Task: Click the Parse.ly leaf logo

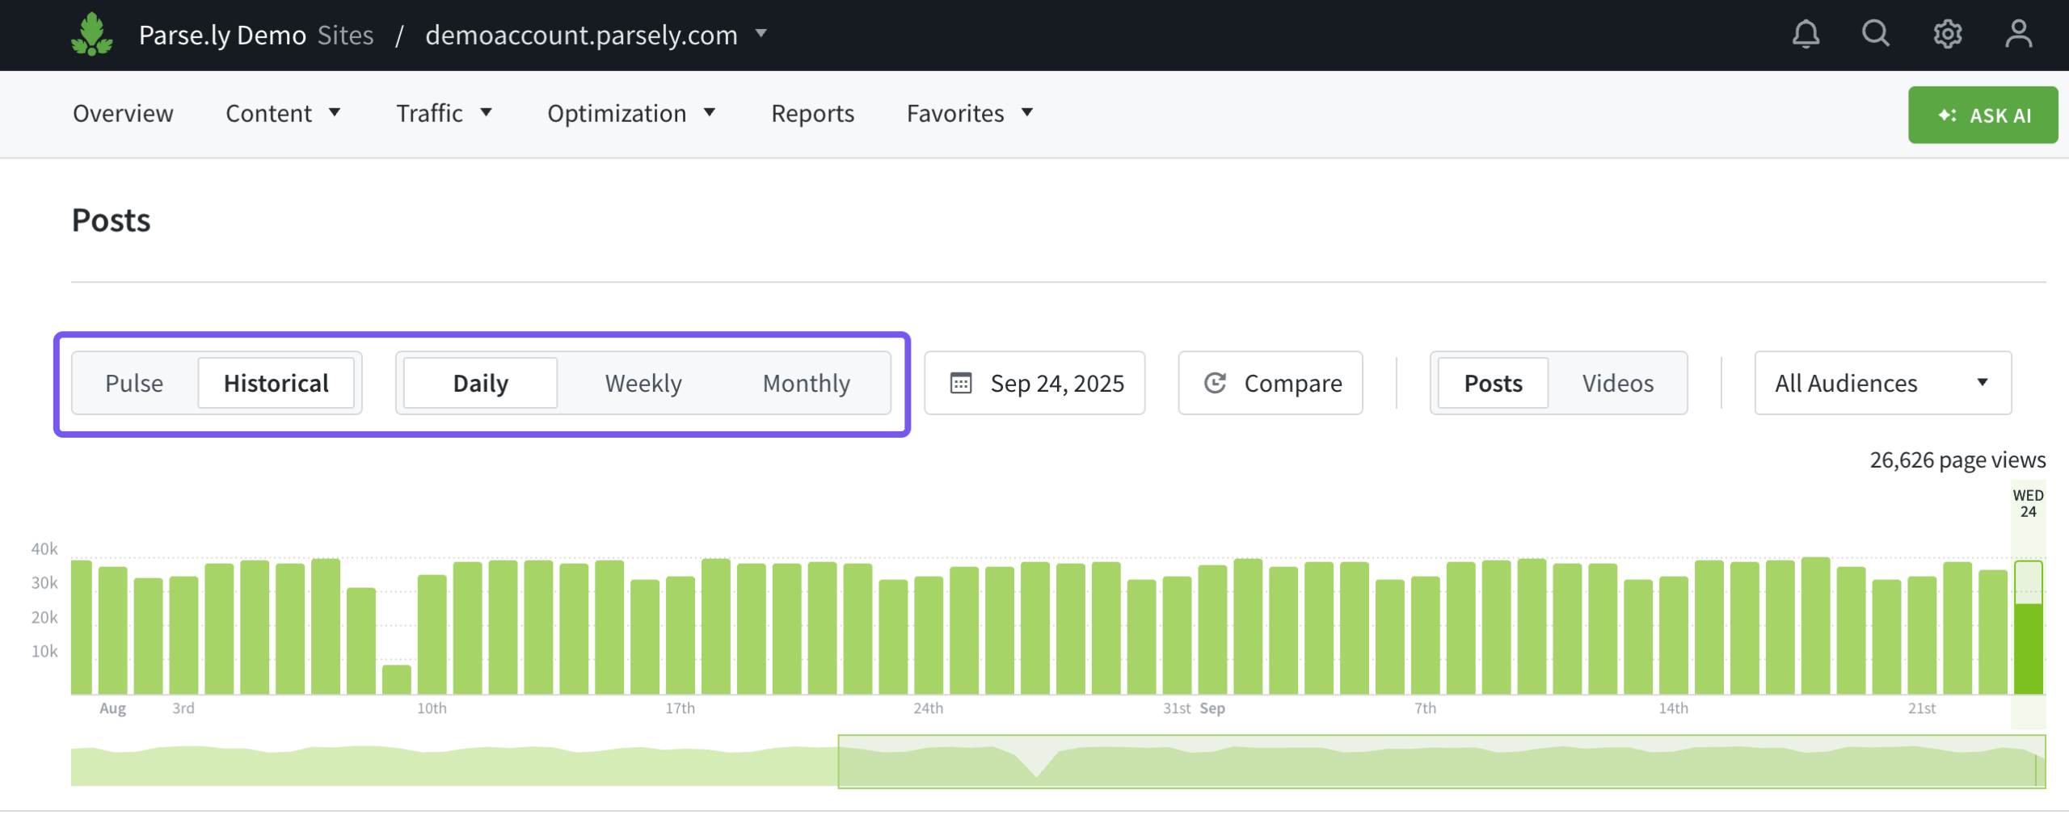Action: [91, 35]
